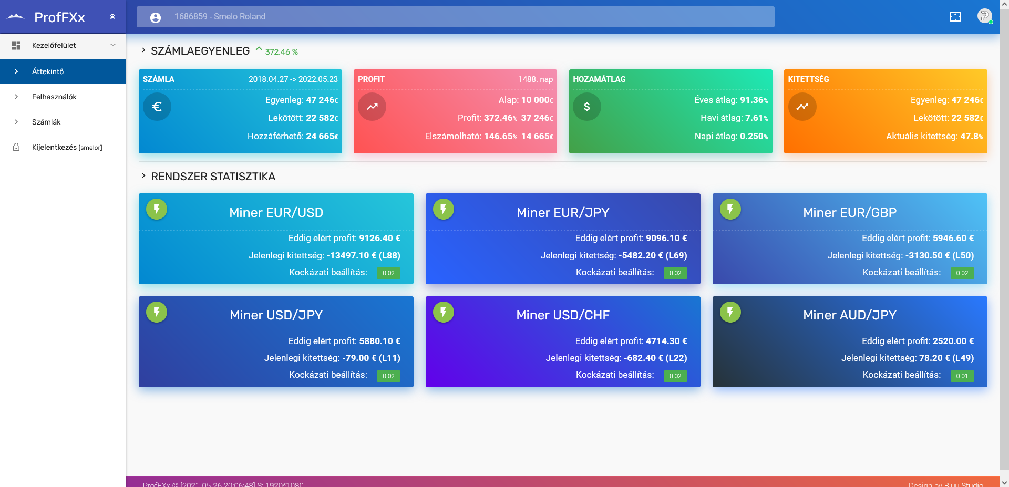Image resolution: width=1009 pixels, height=487 pixels.
Task: Toggle fullscreen mode icon in header
Action: pyautogui.click(x=955, y=17)
